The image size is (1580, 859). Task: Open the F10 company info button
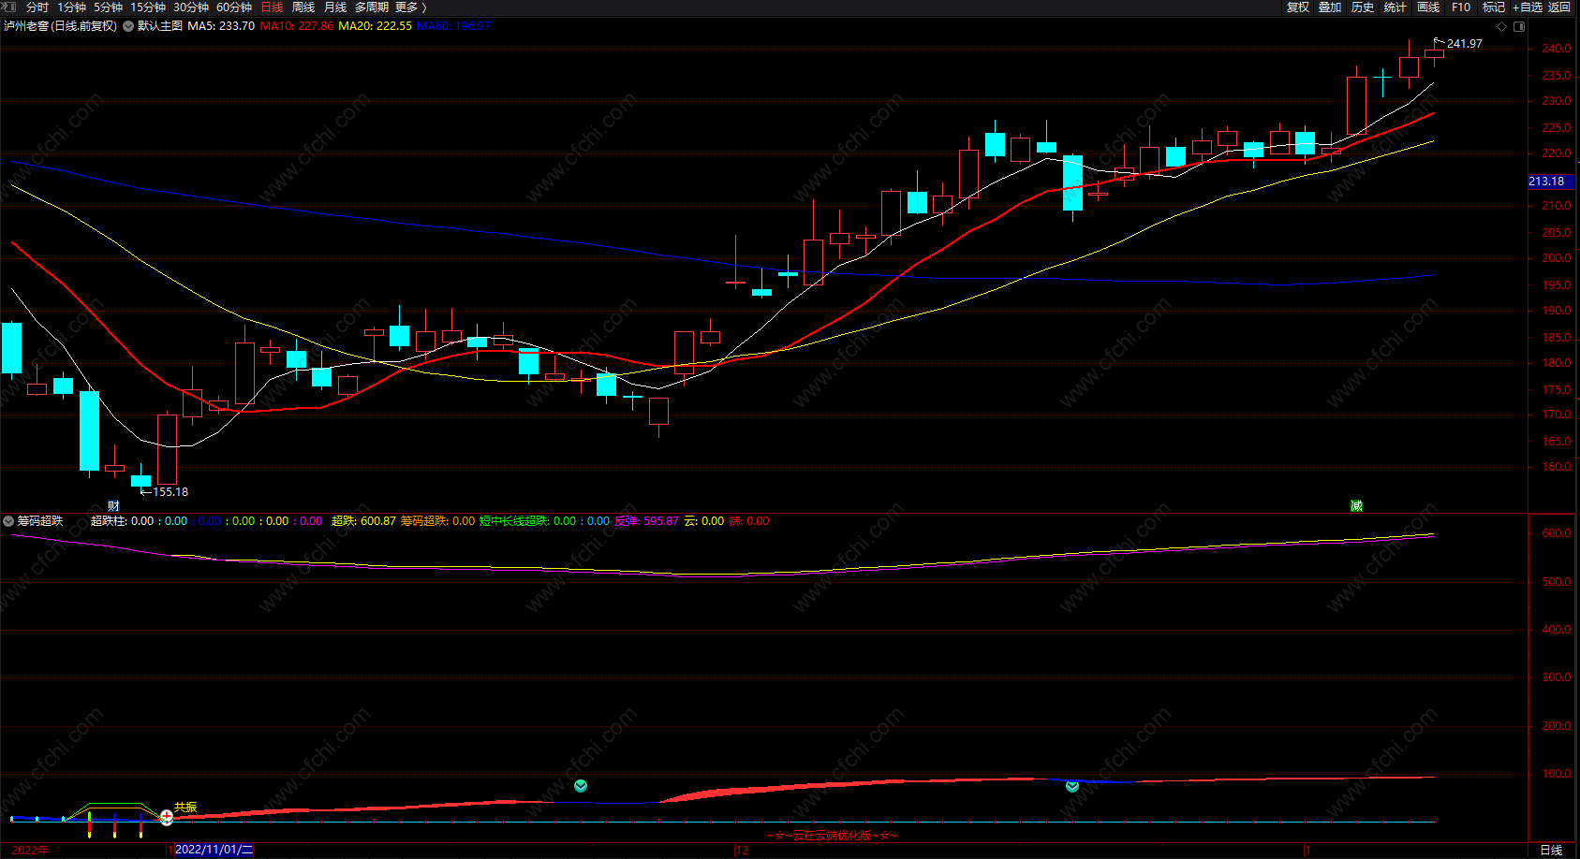click(1461, 7)
